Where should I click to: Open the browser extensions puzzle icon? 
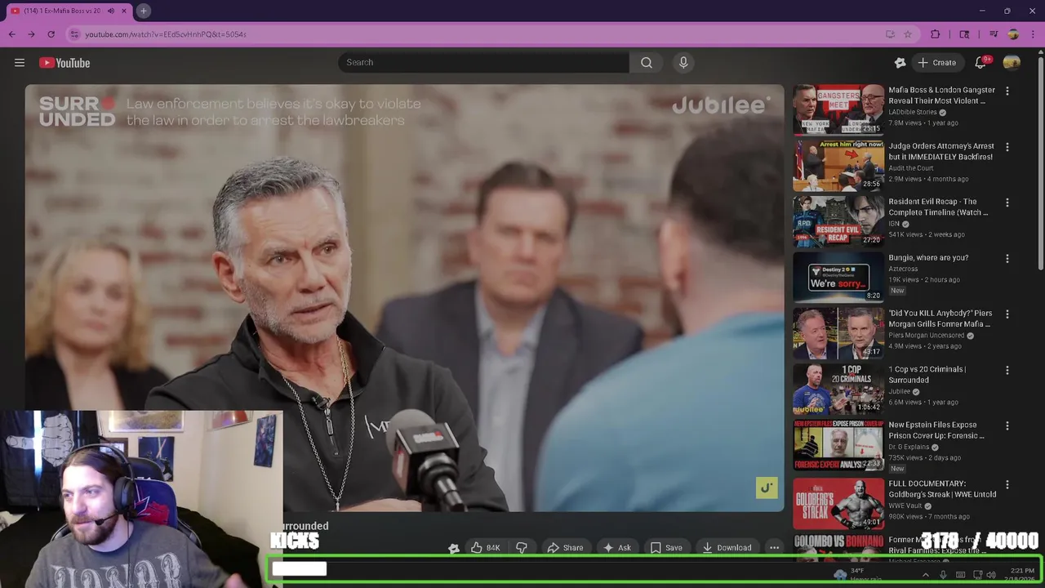936,34
